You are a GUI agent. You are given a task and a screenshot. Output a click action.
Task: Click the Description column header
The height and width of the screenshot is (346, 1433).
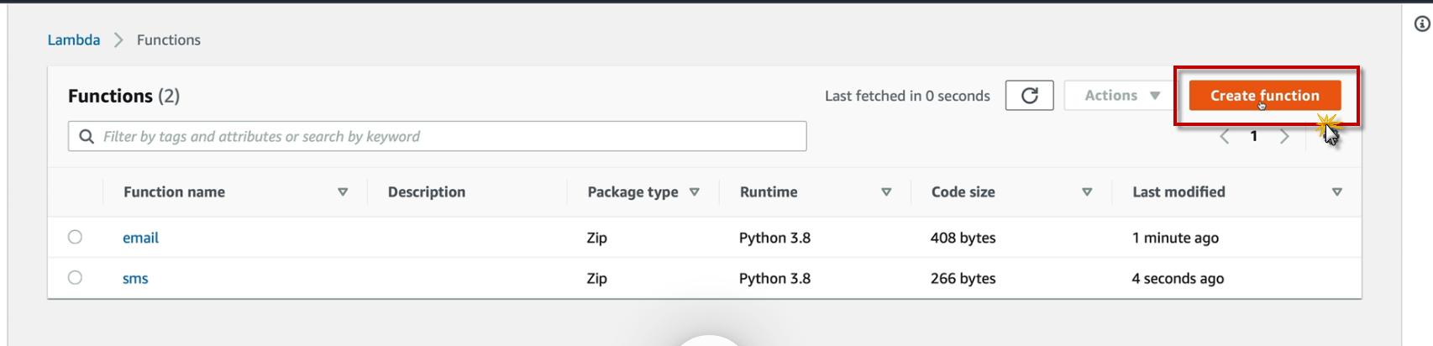427,192
